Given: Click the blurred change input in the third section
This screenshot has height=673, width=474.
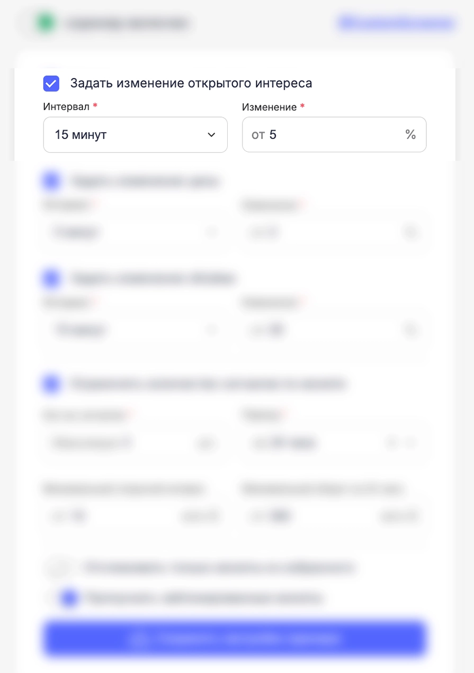Looking at the screenshot, I should (x=334, y=330).
